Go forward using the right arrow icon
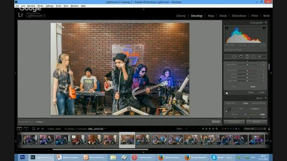Screen dimensions: 287x161 click(x=43, y=129)
